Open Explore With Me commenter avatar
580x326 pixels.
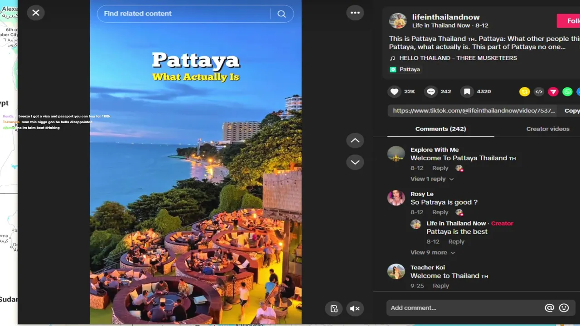[x=396, y=154]
